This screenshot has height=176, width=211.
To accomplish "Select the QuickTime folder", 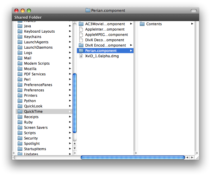I will [33, 112].
